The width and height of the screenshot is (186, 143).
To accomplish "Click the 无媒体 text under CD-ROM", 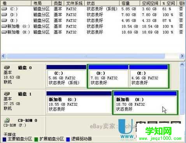I will point(10,134).
